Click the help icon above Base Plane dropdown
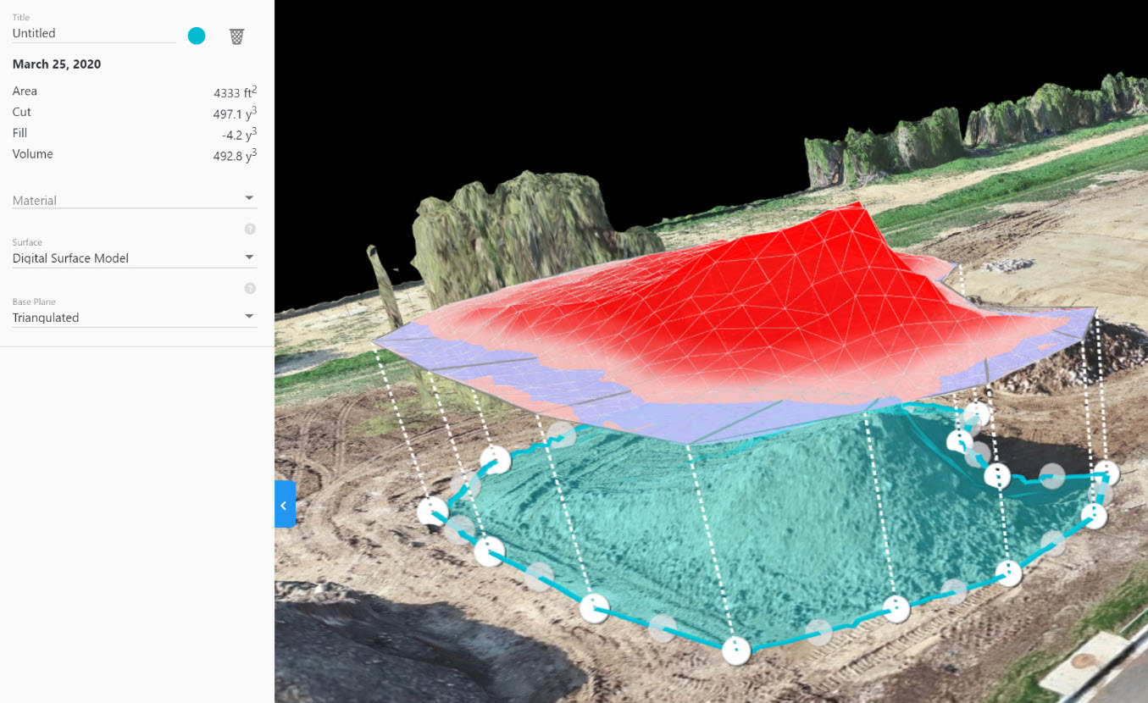 click(250, 289)
